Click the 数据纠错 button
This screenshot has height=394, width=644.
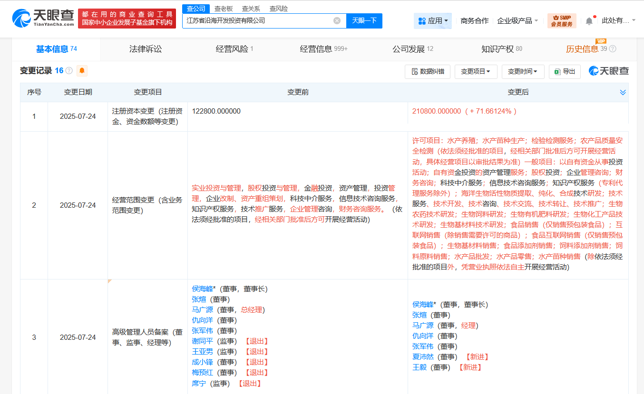point(428,71)
